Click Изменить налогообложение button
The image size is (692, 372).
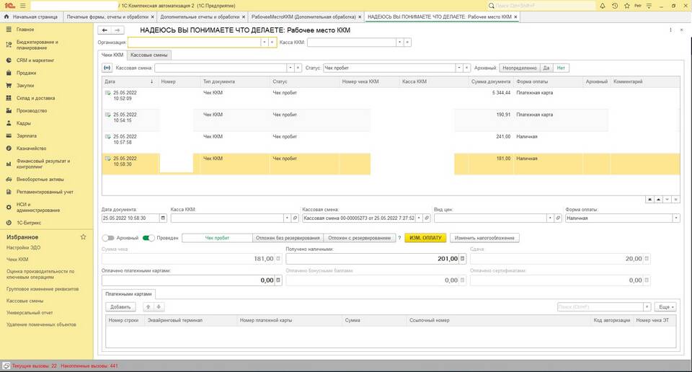[484, 238]
